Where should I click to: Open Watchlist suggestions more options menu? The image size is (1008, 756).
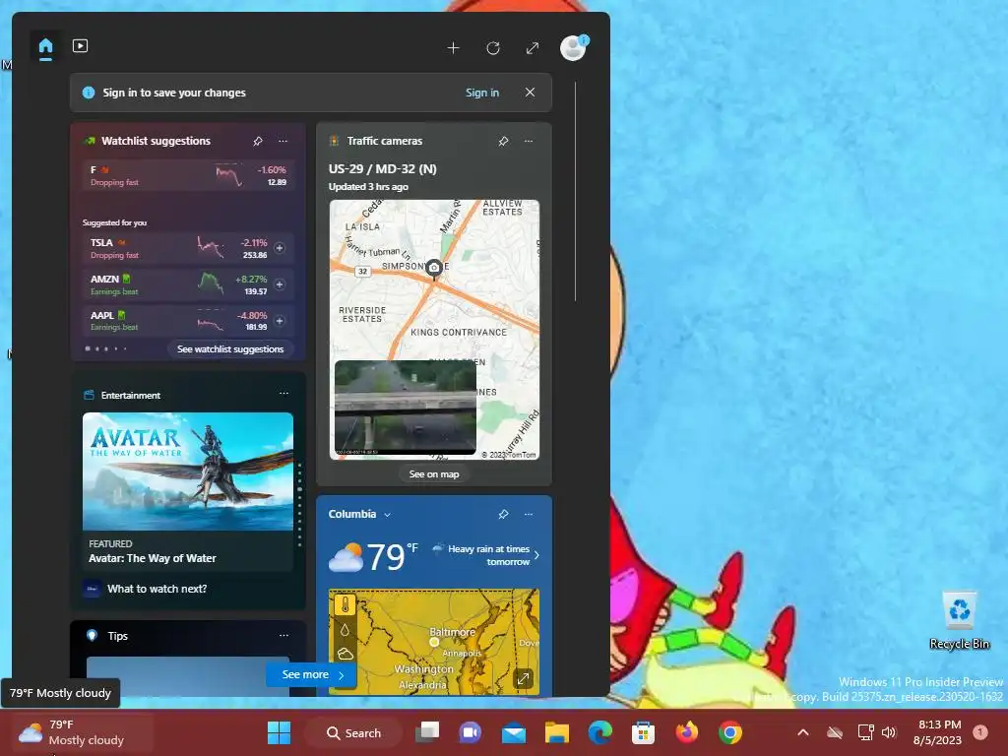pos(283,141)
